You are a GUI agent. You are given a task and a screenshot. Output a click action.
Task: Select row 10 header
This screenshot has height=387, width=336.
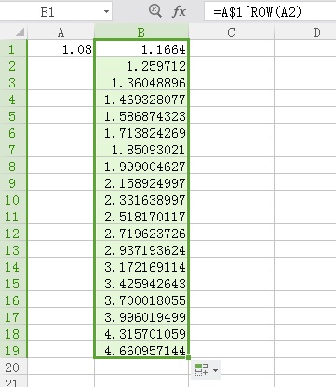tap(13, 200)
